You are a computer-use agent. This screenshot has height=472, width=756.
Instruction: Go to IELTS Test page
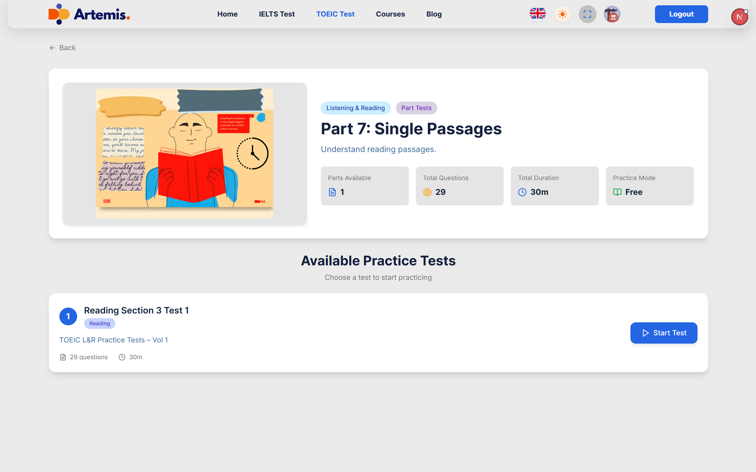pos(277,14)
